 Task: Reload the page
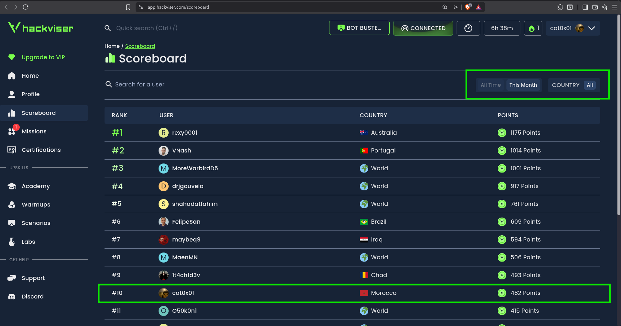click(26, 7)
